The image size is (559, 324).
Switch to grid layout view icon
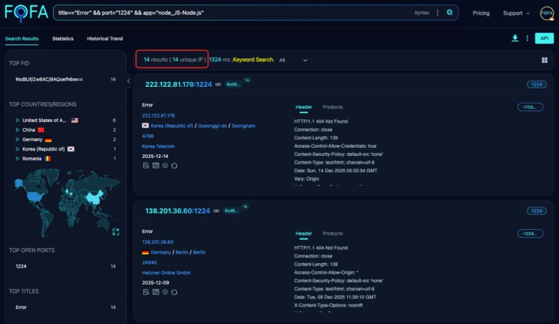click(544, 60)
